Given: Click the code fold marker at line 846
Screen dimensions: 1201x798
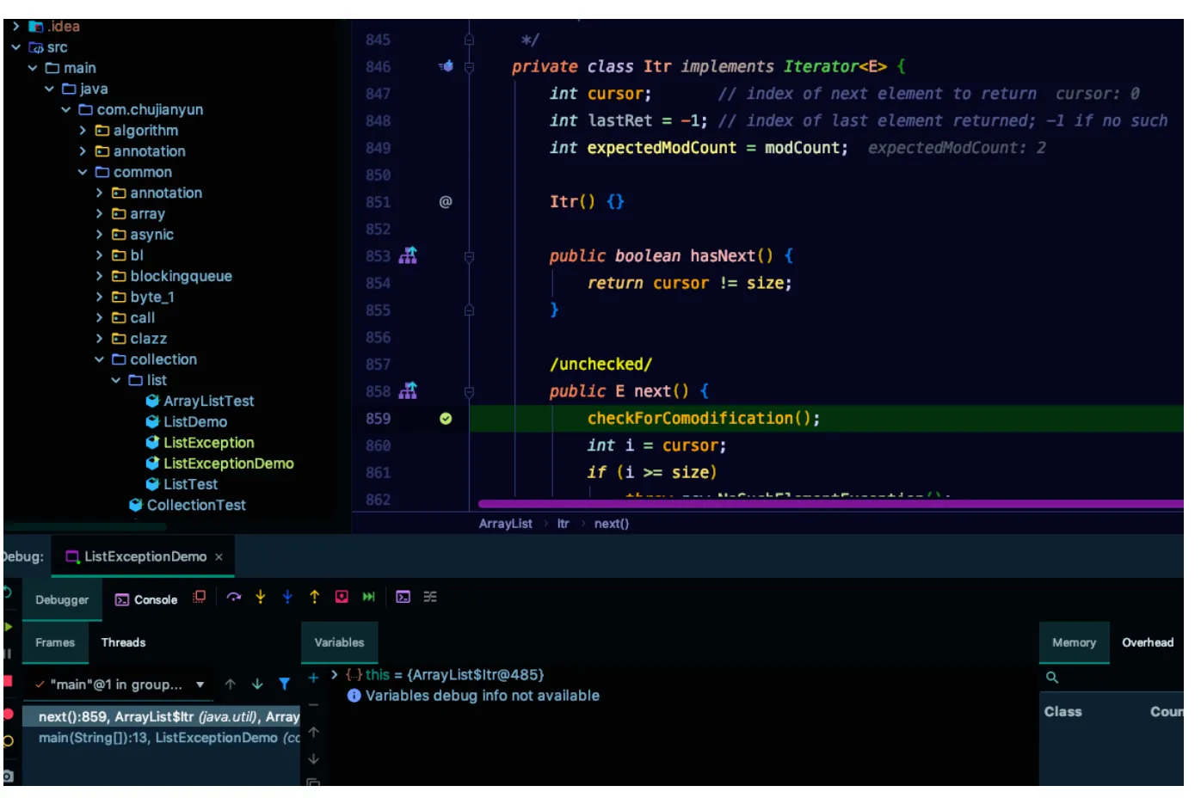Looking at the screenshot, I should point(469,66).
